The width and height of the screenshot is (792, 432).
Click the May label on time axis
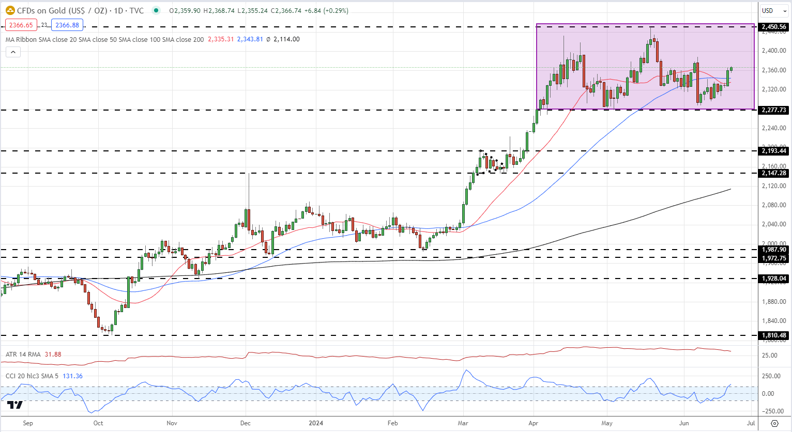point(607,423)
